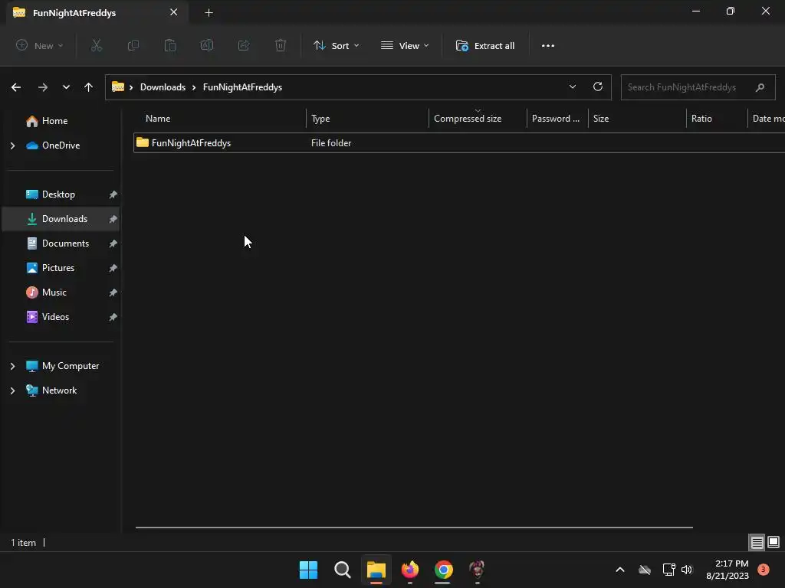Viewport: 785px width, 588px height.
Task: Show hidden system tray icons
Action: (x=619, y=570)
